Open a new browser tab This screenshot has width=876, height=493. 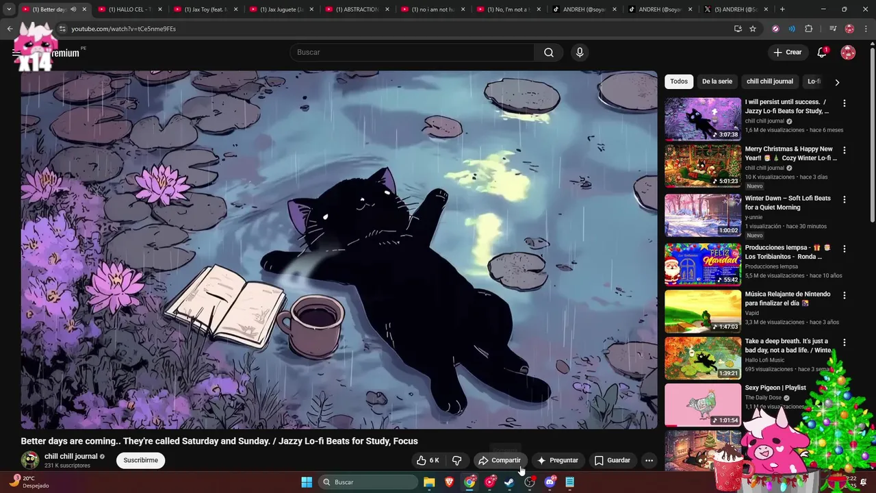click(x=782, y=9)
